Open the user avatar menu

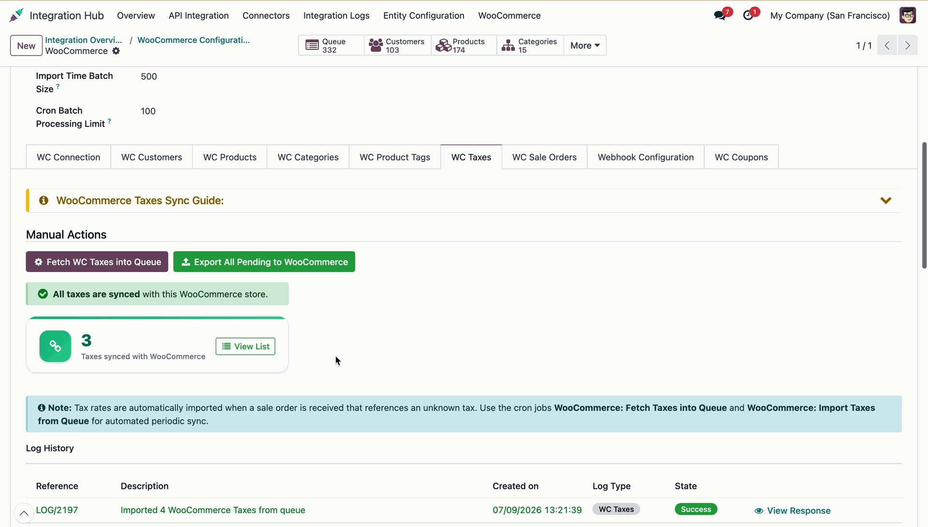click(x=907, y=15)
